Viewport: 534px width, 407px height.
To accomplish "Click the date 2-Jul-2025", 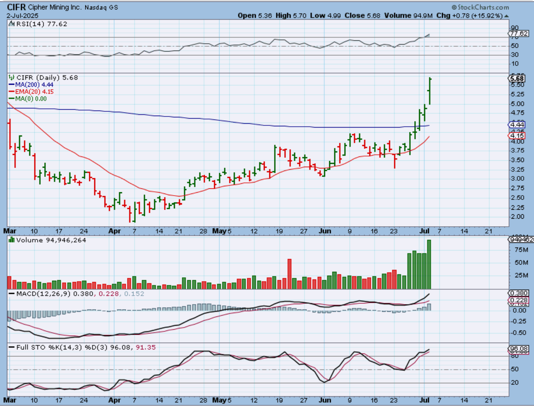I will pos(23,16).
